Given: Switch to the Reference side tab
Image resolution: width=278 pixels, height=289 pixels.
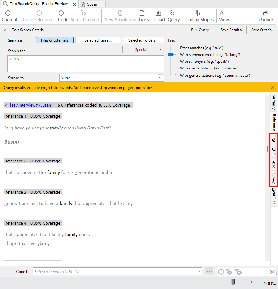Looking at the screenshot, I should coord(274,122).
